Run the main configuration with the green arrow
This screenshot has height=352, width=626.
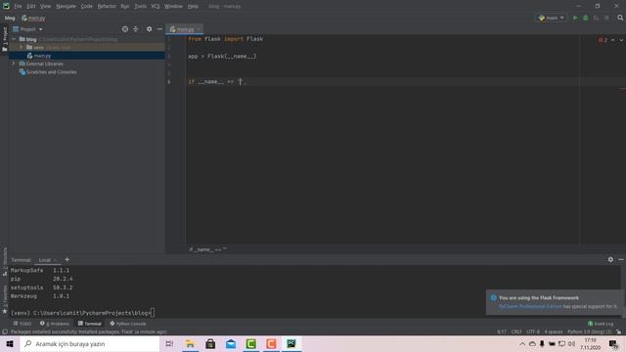pyautogui.click(x=575, y=18)
